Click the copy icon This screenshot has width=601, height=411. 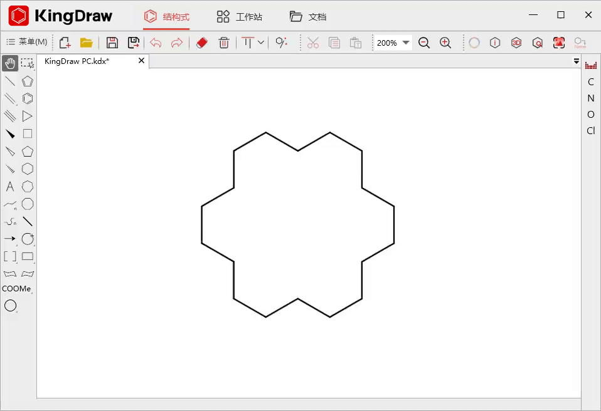click(334, 43)
